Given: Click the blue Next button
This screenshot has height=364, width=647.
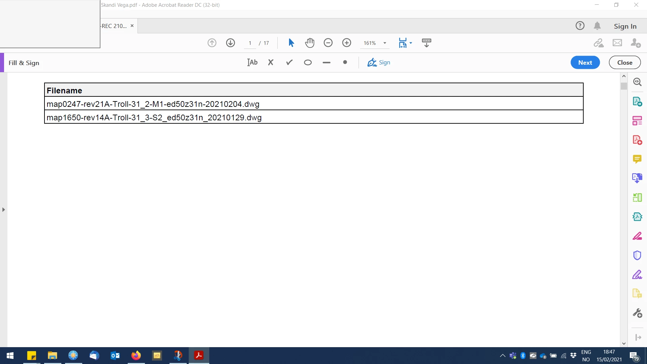Looking at the screenshot, I should 585,62.
